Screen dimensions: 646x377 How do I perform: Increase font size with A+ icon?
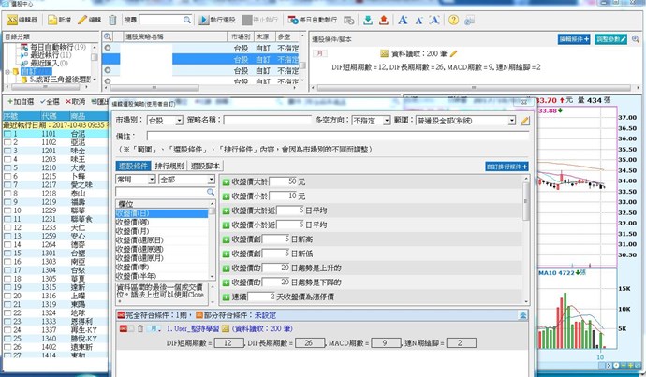tap(404, 19)
